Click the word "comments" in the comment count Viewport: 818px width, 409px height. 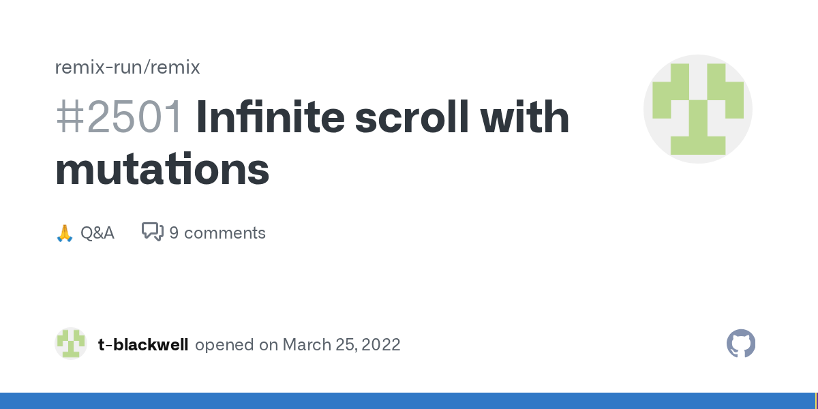point(225,233)
